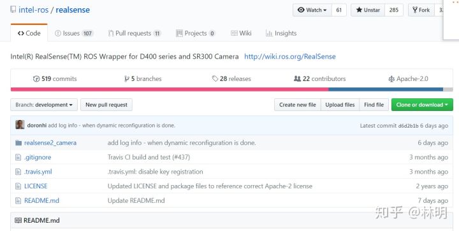Open the realsense repository link
The width and height of the screenshot is (459, 231).
tap(73, 10)
